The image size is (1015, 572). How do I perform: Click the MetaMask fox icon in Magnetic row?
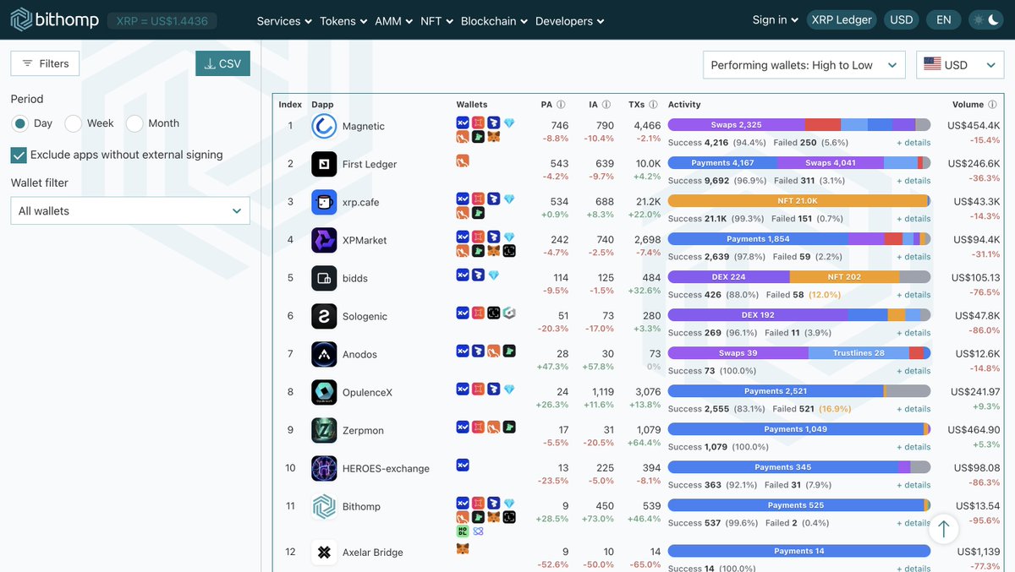coord(494,136)
